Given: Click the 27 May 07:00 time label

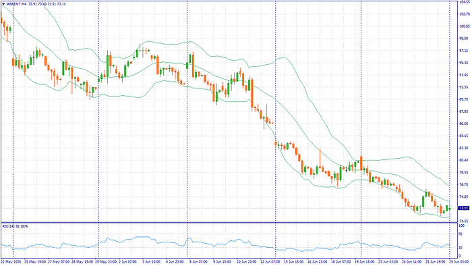Looking at the screenshot, I should click(59, 262).
